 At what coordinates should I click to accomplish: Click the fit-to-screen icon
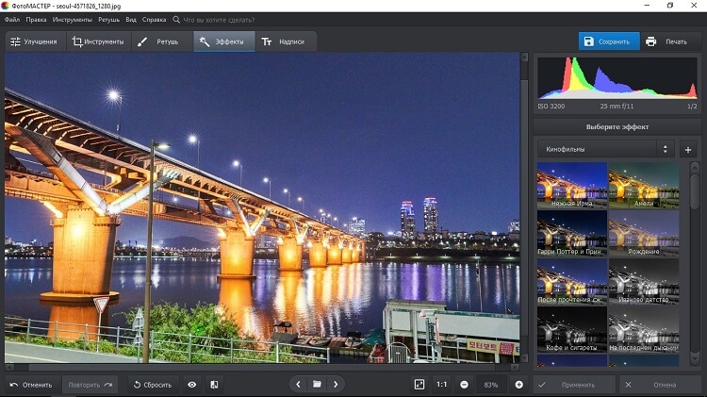(x=419, y=385)
